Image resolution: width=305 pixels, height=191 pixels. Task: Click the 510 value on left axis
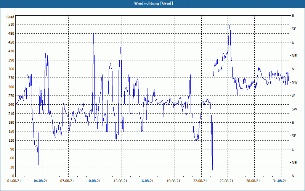click(x=11, y=24)
